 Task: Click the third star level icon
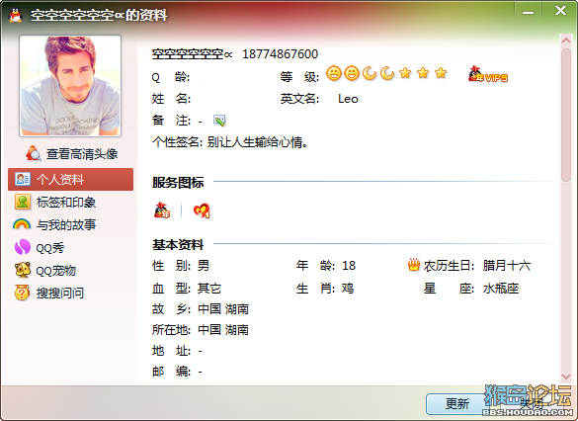pyautogui.click(x=441, y=73)
